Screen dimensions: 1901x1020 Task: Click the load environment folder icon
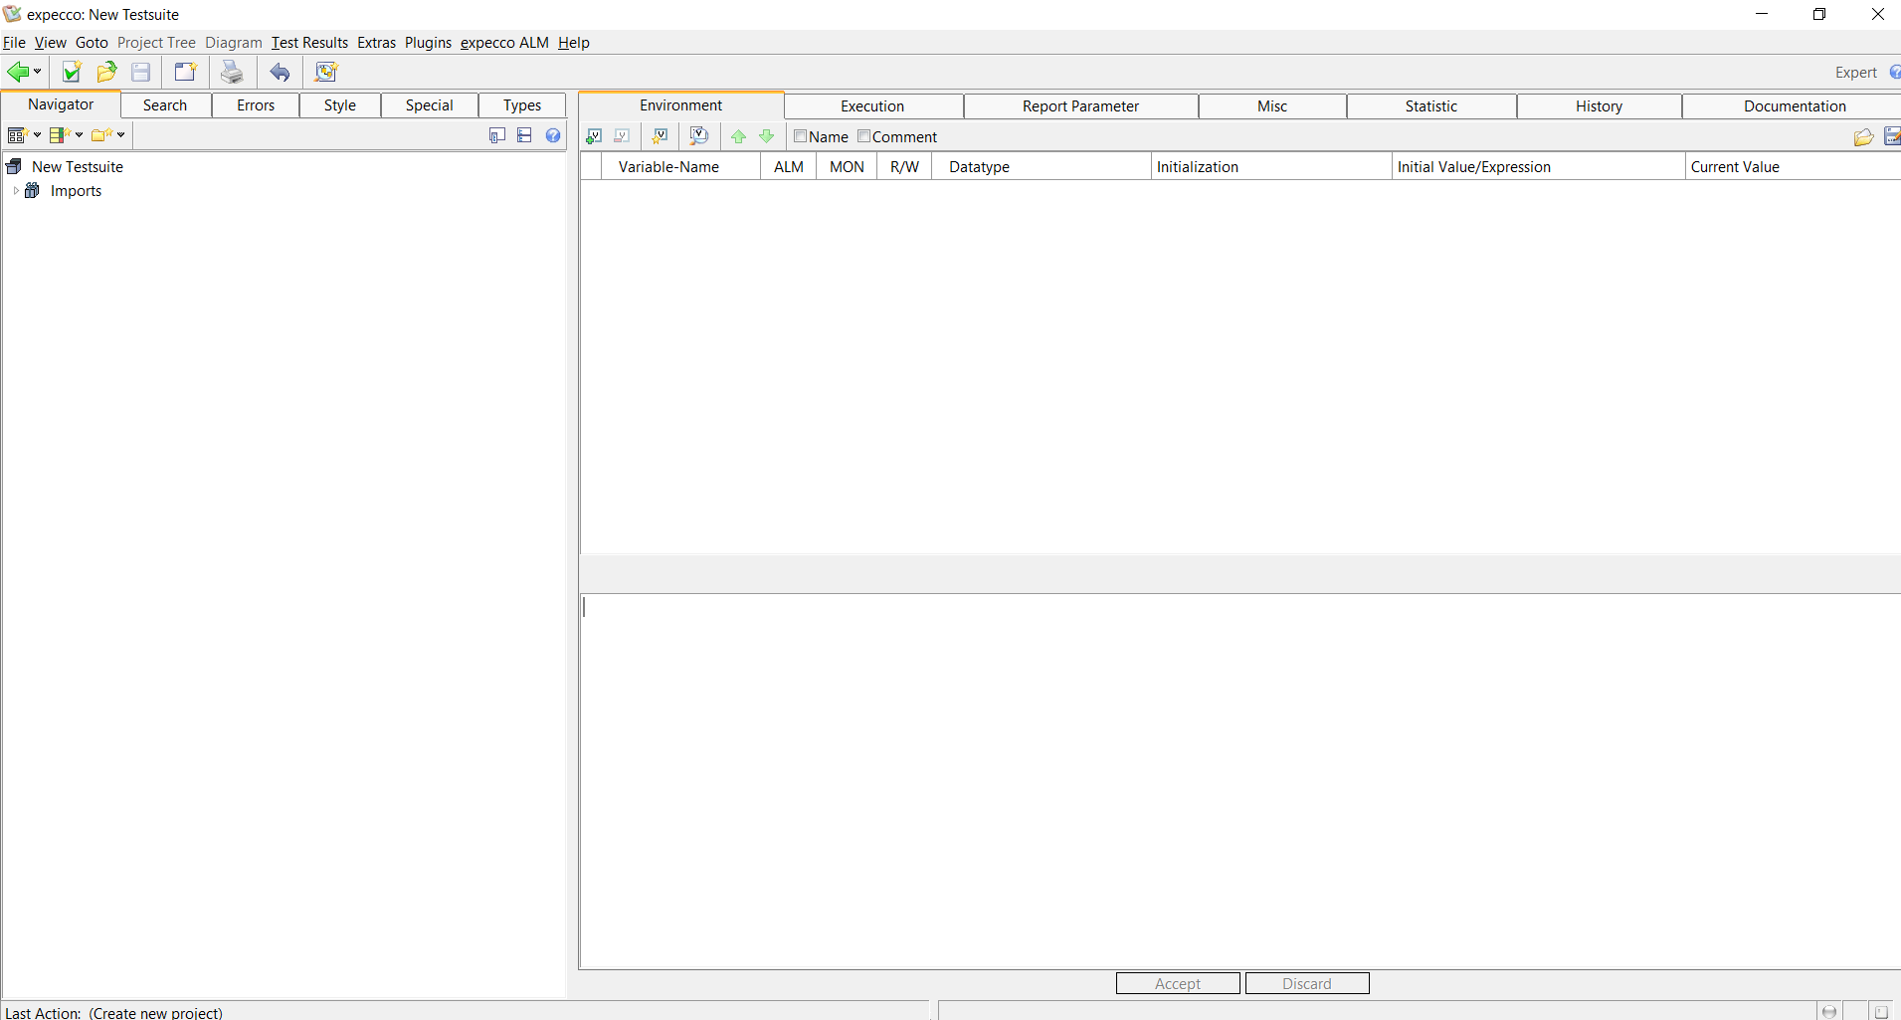click(x=1863, y=137)
